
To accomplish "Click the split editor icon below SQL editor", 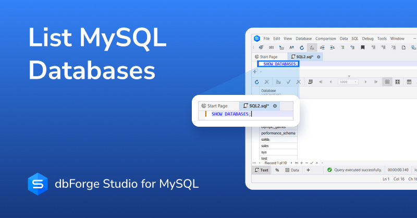I will coord(255,71).
